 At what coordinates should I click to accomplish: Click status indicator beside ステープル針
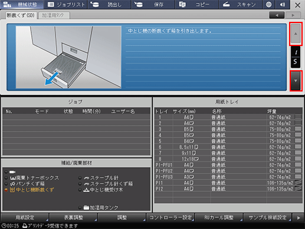(x=80, y=178)
